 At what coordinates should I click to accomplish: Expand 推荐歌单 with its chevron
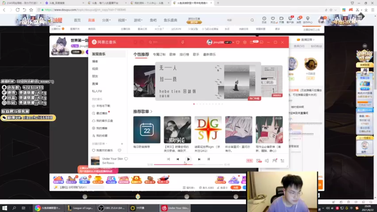pyautogui.click(x=151, y=112)
